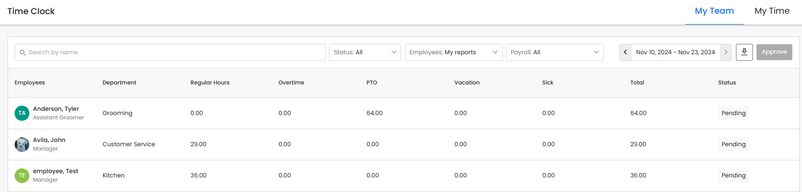Go to previous pay period arrow
This screenshot has height=192, width=802.
tap(625, 52)
